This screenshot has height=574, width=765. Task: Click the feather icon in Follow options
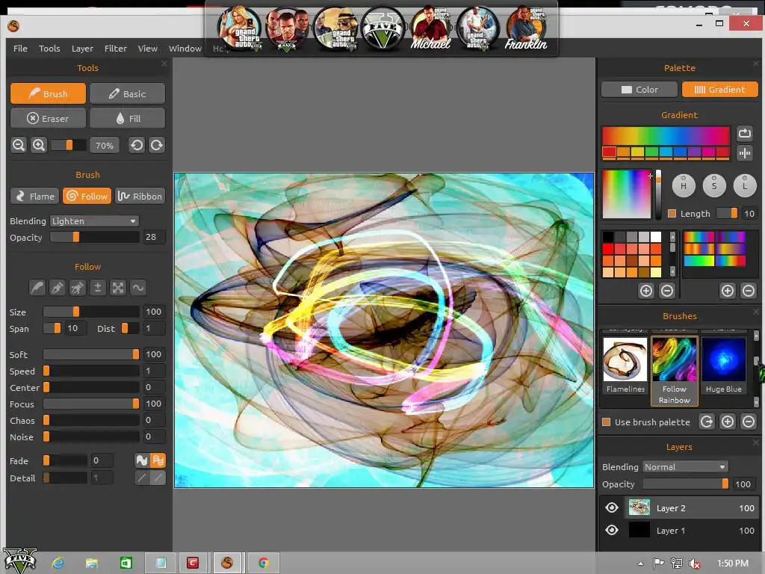(x=37, y=288)
